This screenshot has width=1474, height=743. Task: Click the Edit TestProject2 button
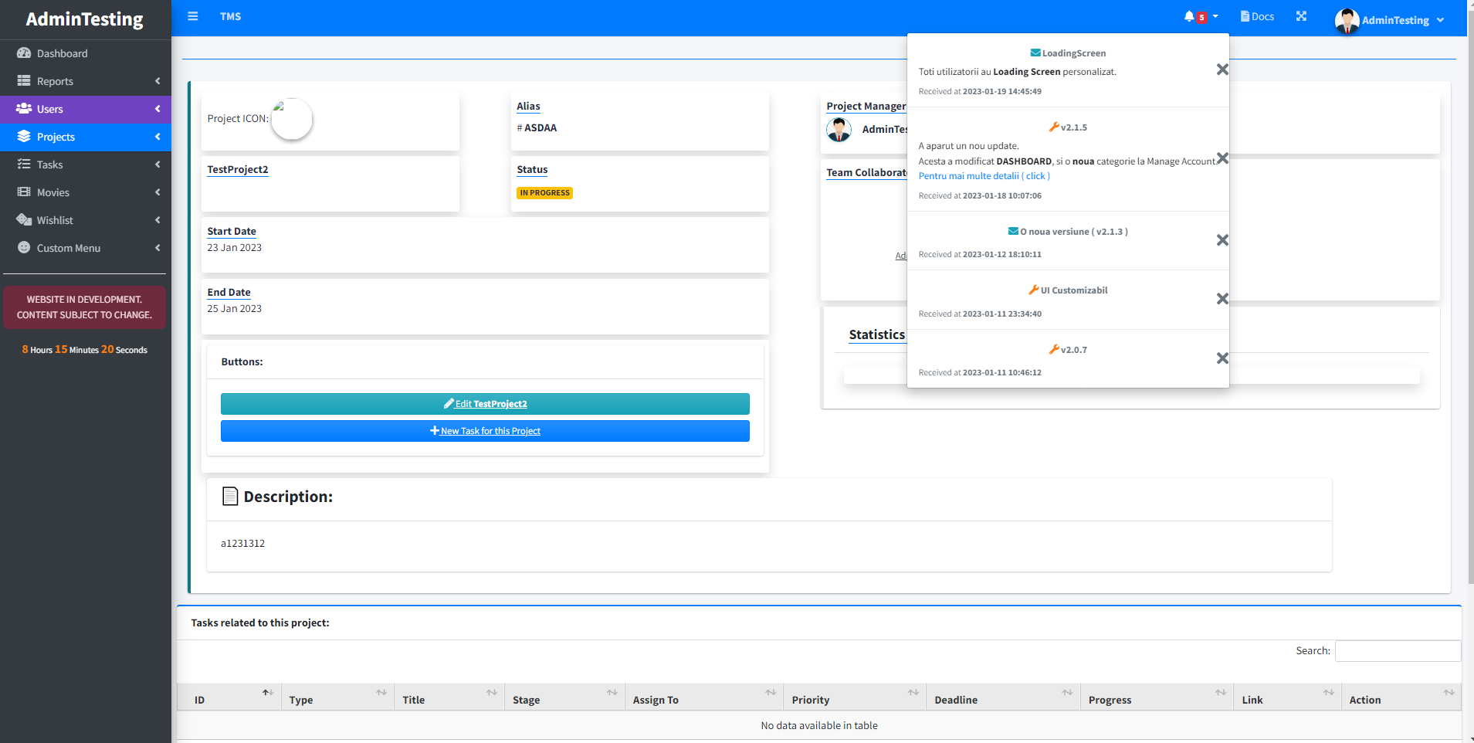pyautogui.click(x=485, y=404)
